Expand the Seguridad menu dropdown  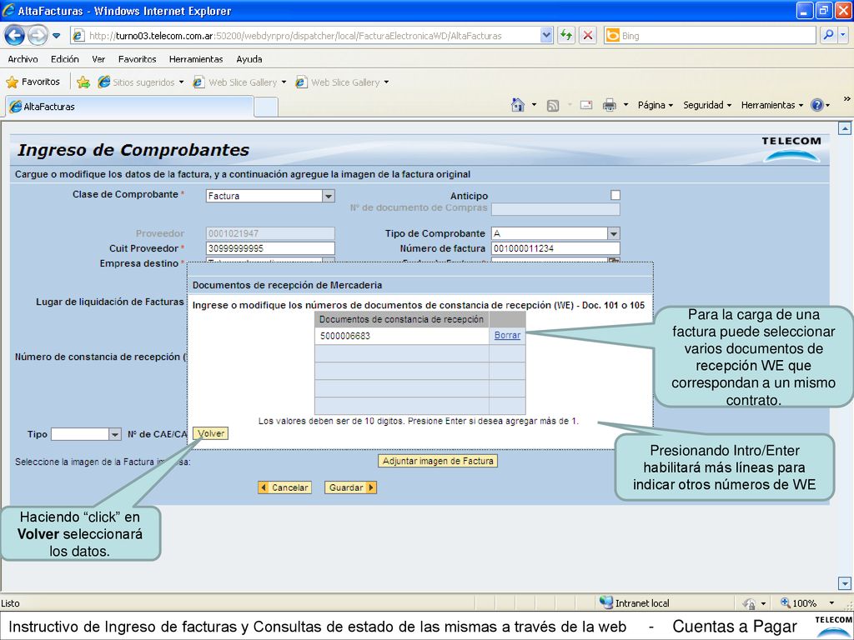point(707,105)
